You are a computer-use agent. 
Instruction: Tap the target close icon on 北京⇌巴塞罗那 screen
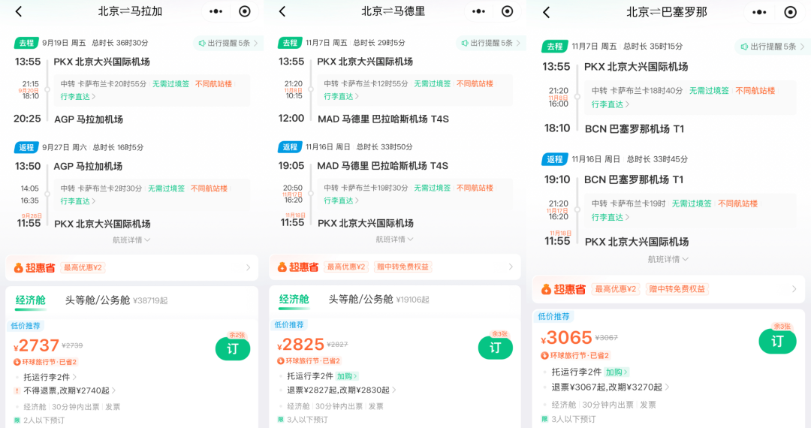pyautogui.click(x=790, y=13)
